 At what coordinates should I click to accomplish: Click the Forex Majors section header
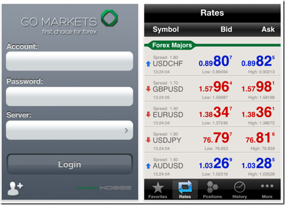coord(172,45)
